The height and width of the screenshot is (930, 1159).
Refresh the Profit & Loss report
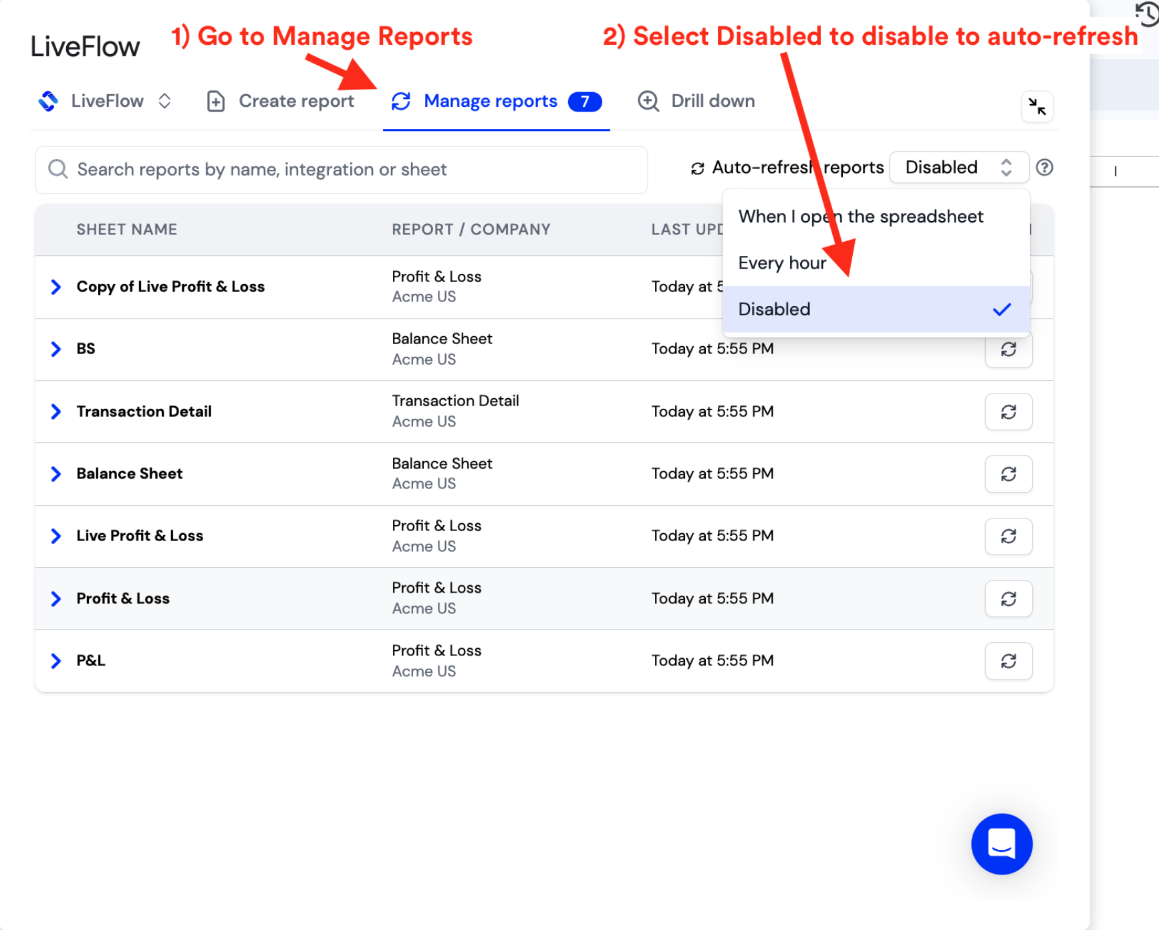click(x=1009, y=599)
